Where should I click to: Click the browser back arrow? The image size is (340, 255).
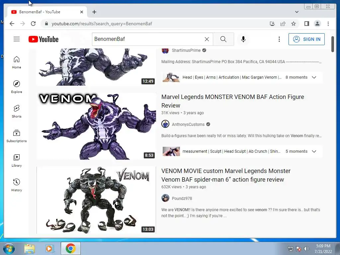pos(12,24)
